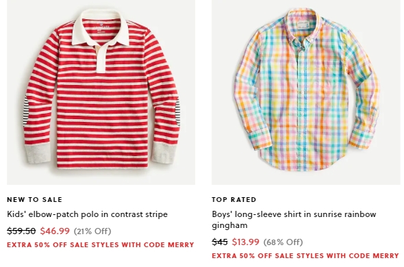Open the red striped polo product image
Image resolution: width=404 pixels, height=267 pixels.
coord(101,92)
